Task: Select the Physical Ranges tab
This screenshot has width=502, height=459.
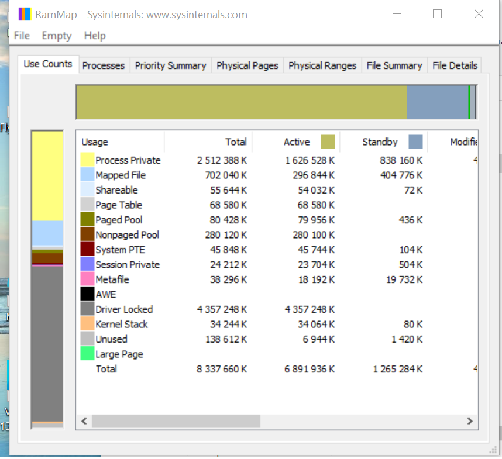Action: 322,65
